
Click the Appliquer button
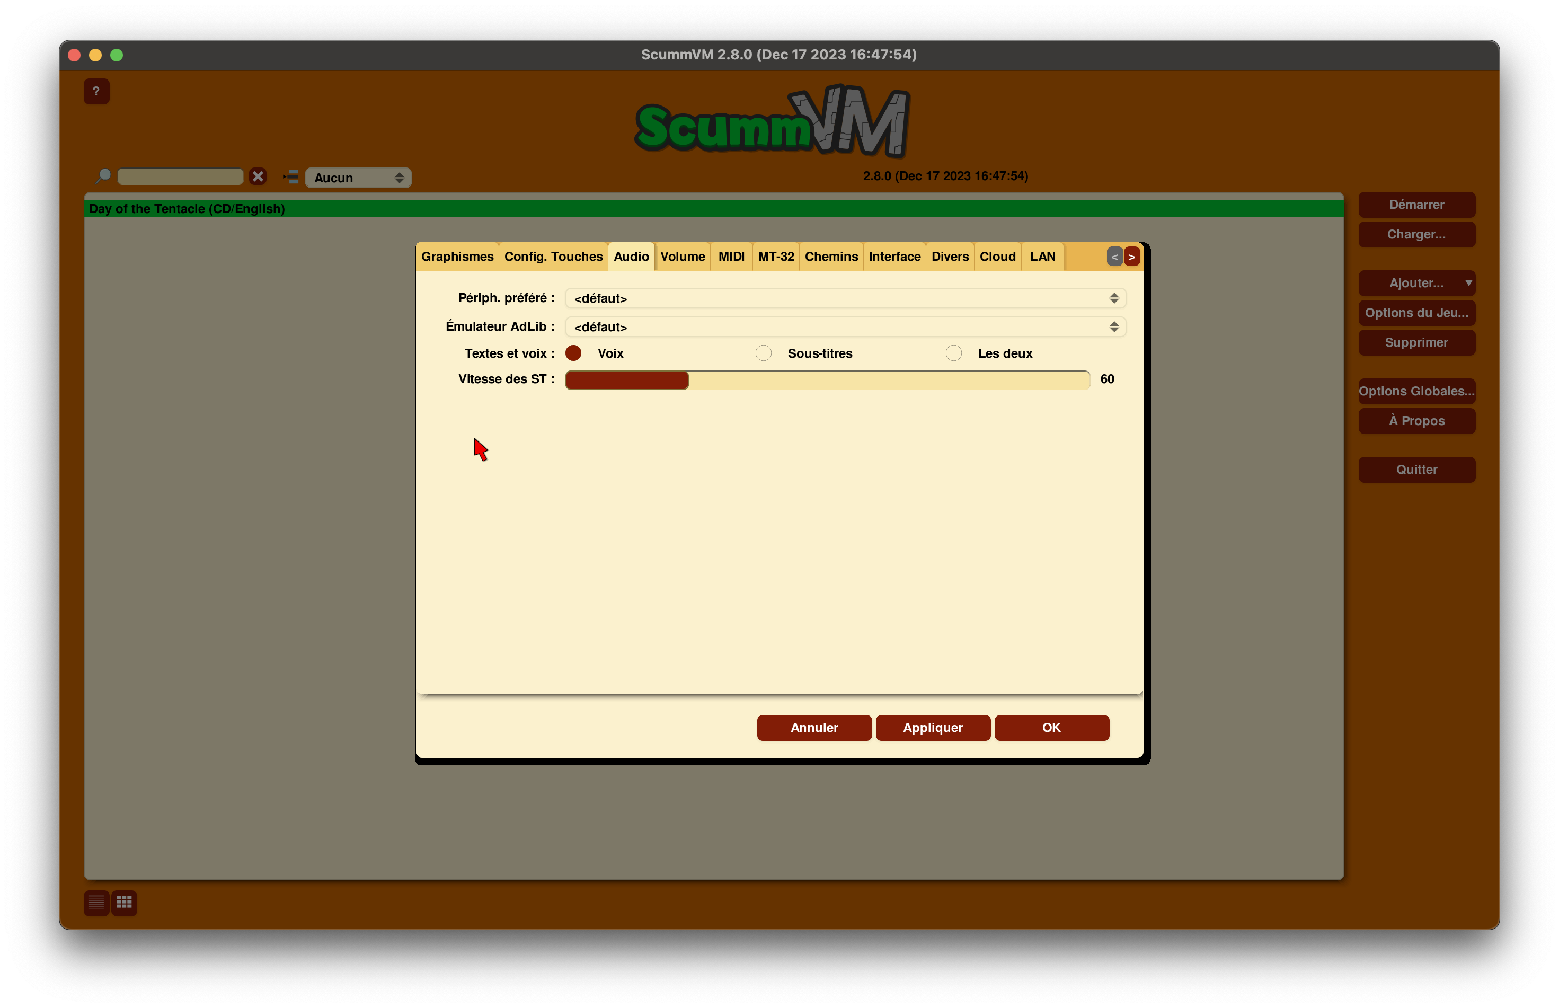933,728
